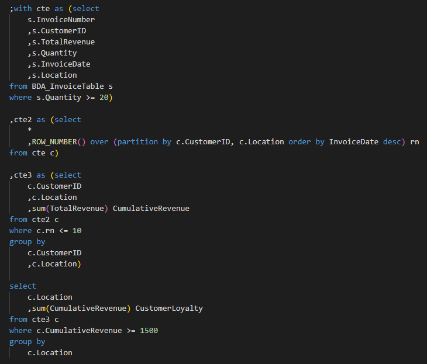Click the value 20 in the Quantity filter
Screen dimensions: 427x364
click(x=104, y=98)
